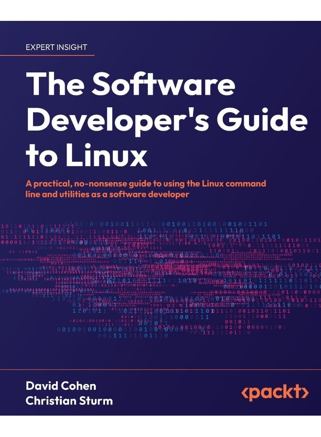Click the title line "to Linux"
The width and height of the screenshot is (321, 437).
[x=87, y=155]
